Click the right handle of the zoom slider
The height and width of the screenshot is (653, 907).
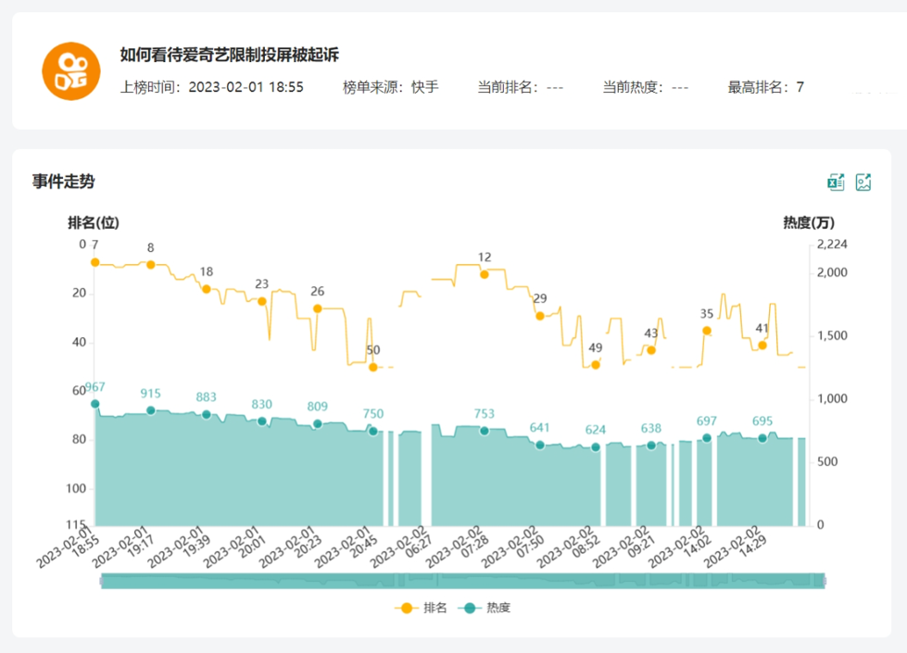point(824,581)
